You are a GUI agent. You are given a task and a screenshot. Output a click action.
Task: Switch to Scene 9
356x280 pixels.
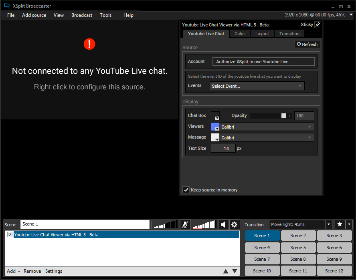pyautogui.click(x=334, y=259)
